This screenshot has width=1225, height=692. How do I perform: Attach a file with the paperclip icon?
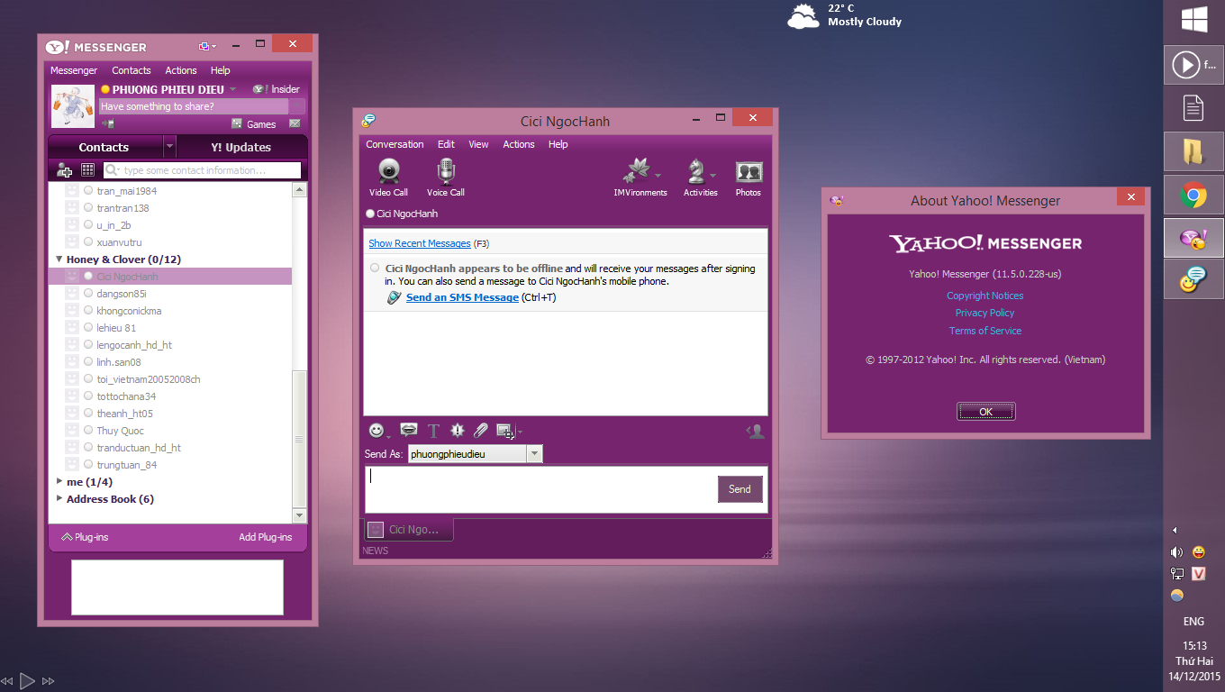coord(481,431)
